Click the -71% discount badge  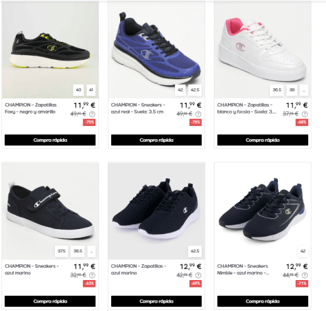[x=302, y=283]
